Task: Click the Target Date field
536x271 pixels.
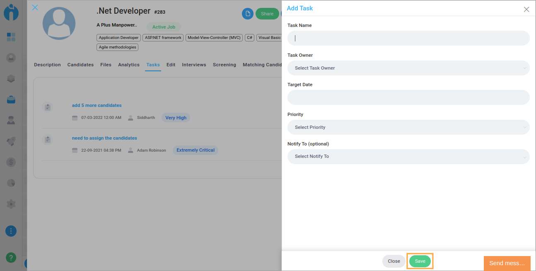Action: coord(408,97)
